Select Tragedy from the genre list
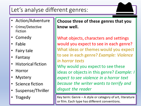Viewport: 141px width, 106px height. (x=23, y=97)
